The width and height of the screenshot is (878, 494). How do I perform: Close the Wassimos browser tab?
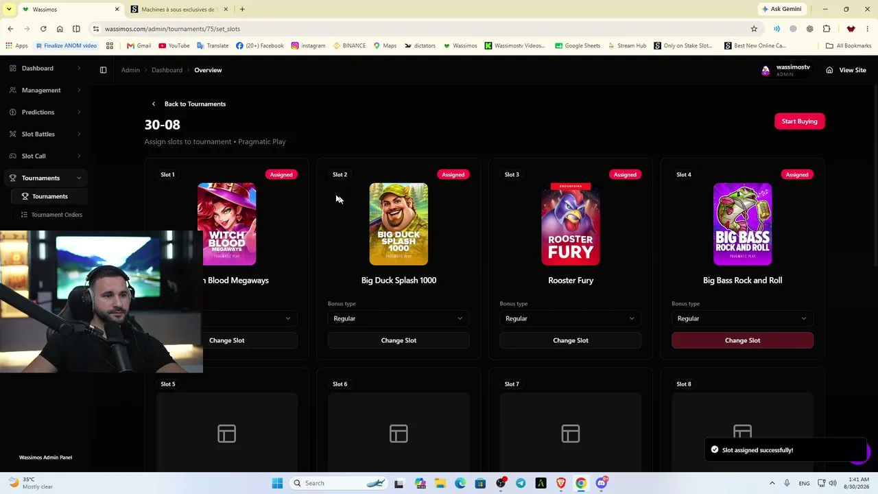[x=117, y=9]
